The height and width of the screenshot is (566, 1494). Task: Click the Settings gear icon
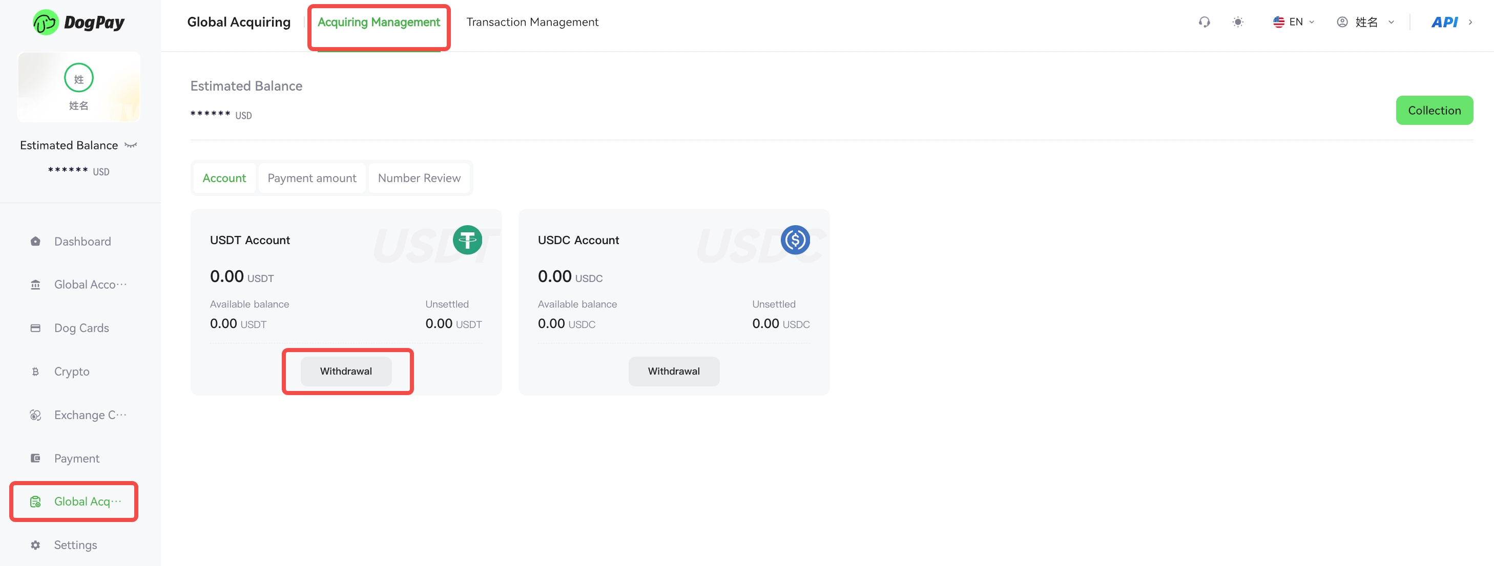click(x=35, y=545)
